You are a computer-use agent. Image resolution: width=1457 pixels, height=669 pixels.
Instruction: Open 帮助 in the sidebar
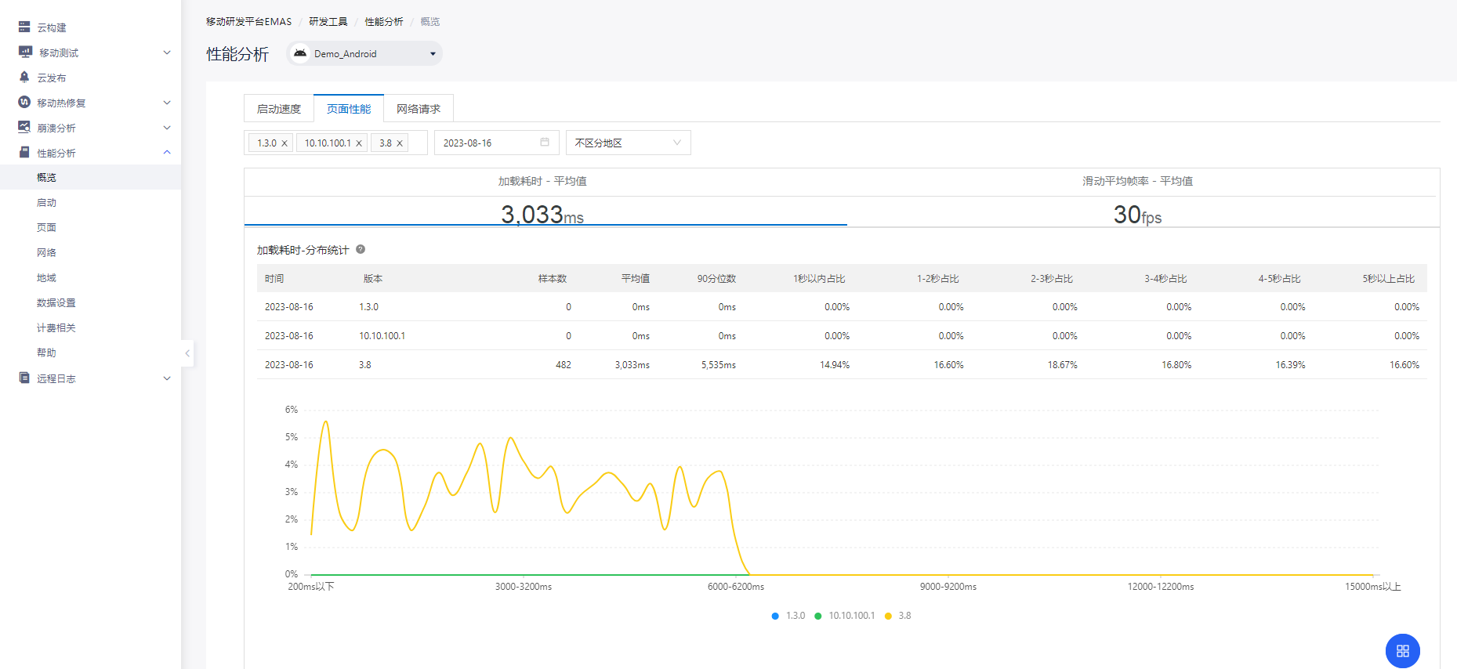pyautogui.click(x=46, y=353)
